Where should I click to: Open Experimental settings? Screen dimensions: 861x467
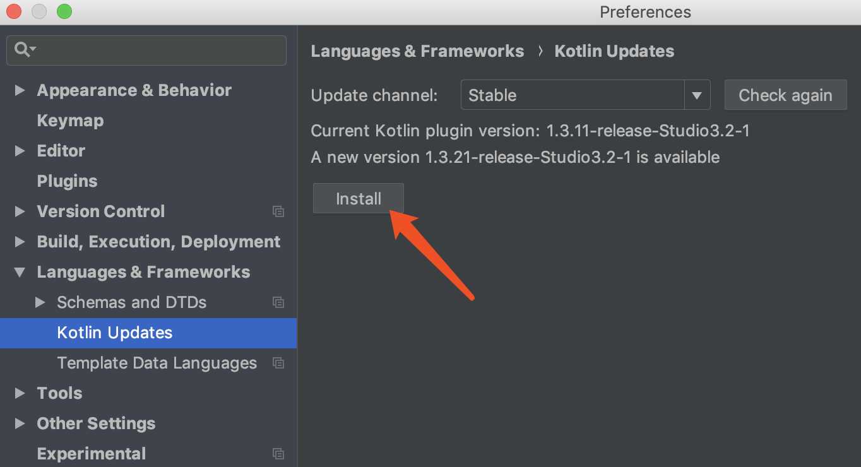tap(91, 454)
